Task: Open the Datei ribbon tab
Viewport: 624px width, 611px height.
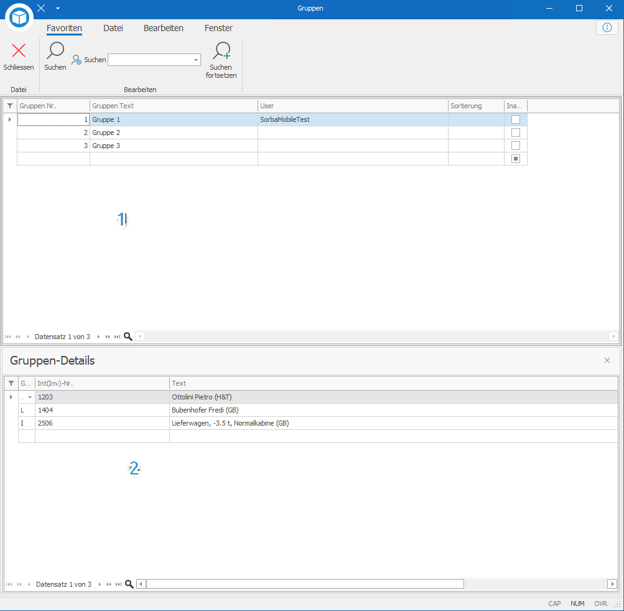Action: pos(113,28)
